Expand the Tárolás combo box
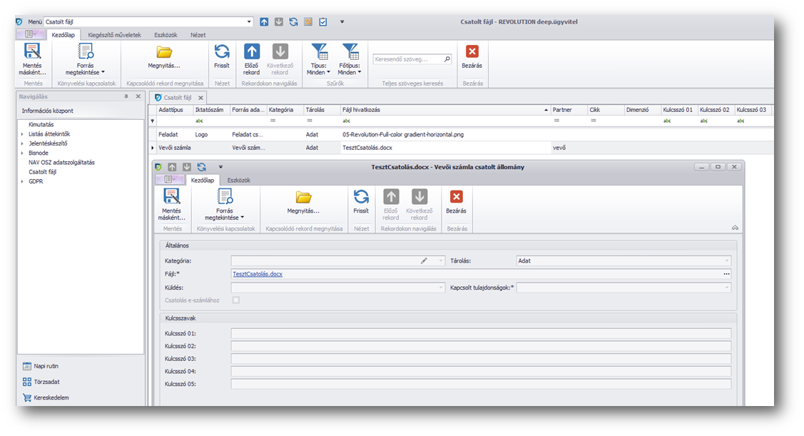Screen dimensions: 804x436 click(x=727, y=261)
